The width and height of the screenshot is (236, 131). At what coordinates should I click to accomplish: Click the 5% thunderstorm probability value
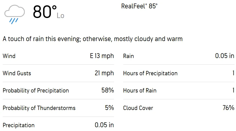[x=109, y=108]
